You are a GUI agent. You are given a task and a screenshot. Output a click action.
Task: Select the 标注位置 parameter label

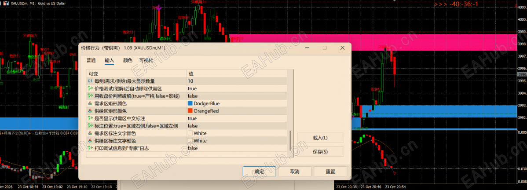[x=136, y=126]
